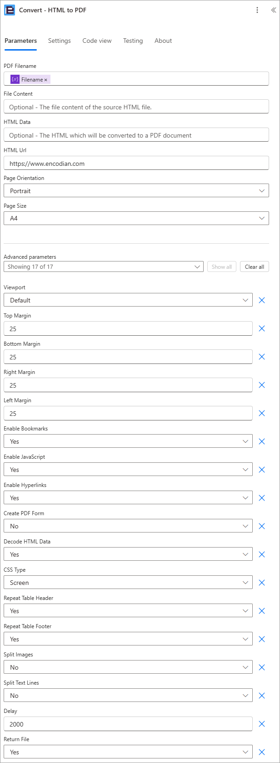
Task: Remove the Delay parameter
Action: 262,724
